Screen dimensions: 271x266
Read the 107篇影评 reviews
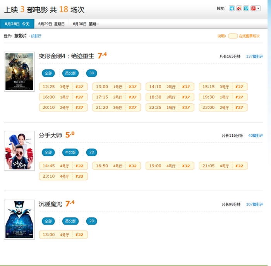coord(254,204)
